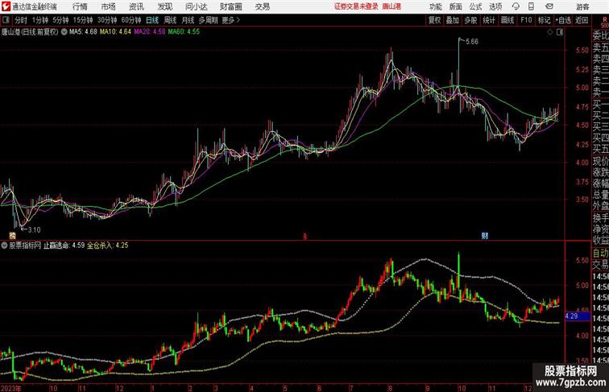Click the MA10: 4.64 value
Image resolution: width=609 pixels, height=392 pixels.
(115, 32)
